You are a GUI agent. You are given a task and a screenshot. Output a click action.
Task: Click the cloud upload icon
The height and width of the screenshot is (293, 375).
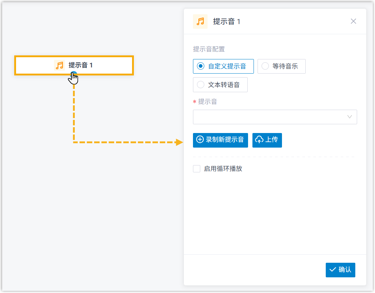click(x=259, y=140)
